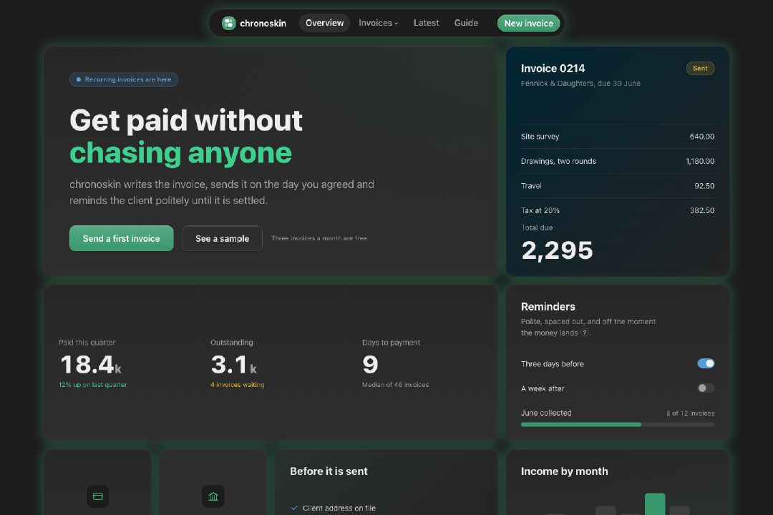Viewport: 773px width, 515px height.
Task: Select the Site survey line item
Action: coord(618,137)
